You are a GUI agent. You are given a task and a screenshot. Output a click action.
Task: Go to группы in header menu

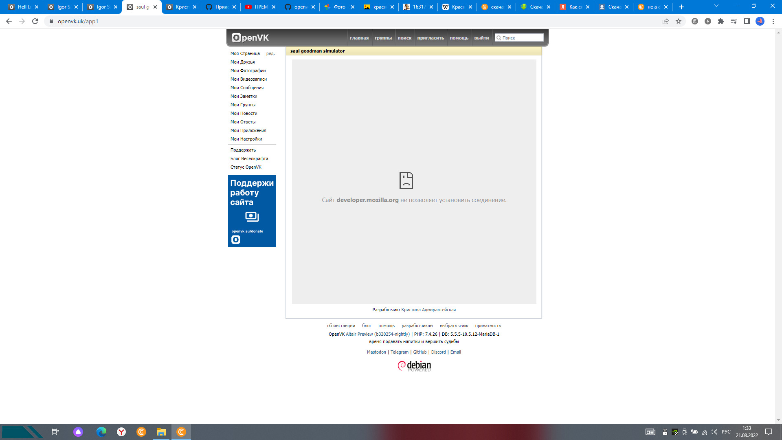click(383, 38)
